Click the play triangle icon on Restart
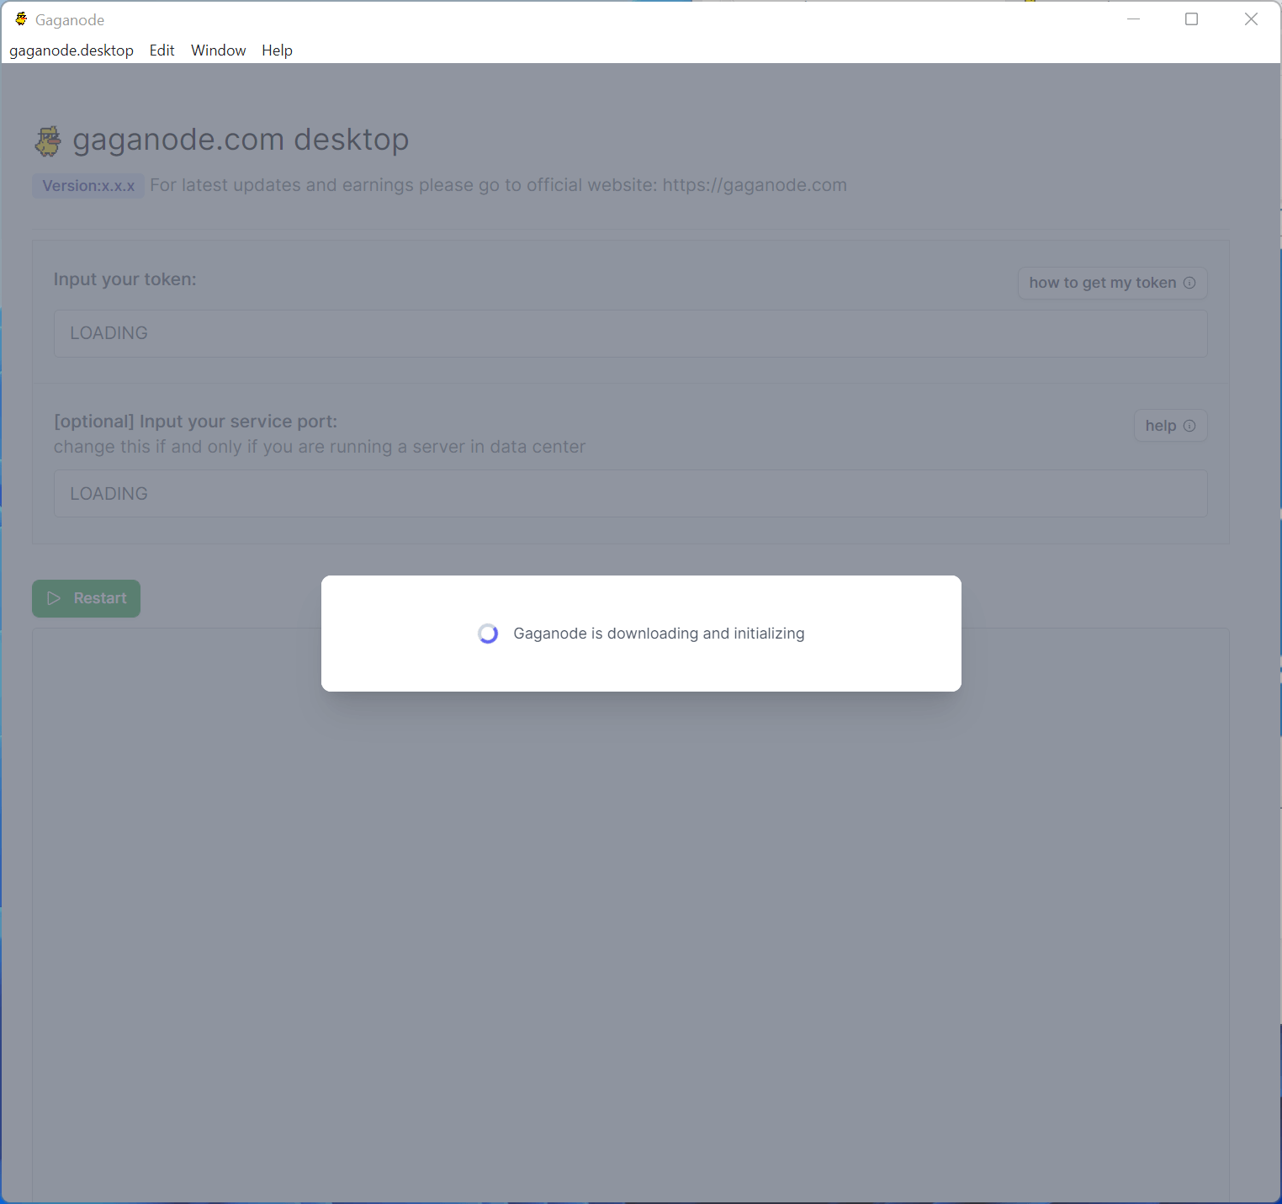The image size is (1282, 1204). (54, 598)
